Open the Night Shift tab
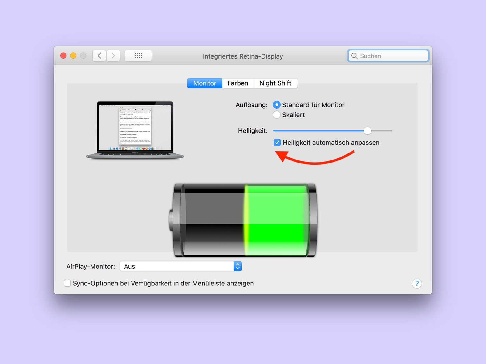This screenshot has height=364, width=486. [276, 83]
